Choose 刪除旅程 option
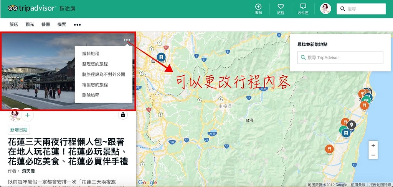 click(x=91, y=95)
